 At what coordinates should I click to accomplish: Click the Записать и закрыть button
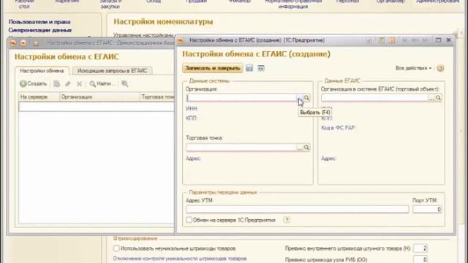click(213, 68)
